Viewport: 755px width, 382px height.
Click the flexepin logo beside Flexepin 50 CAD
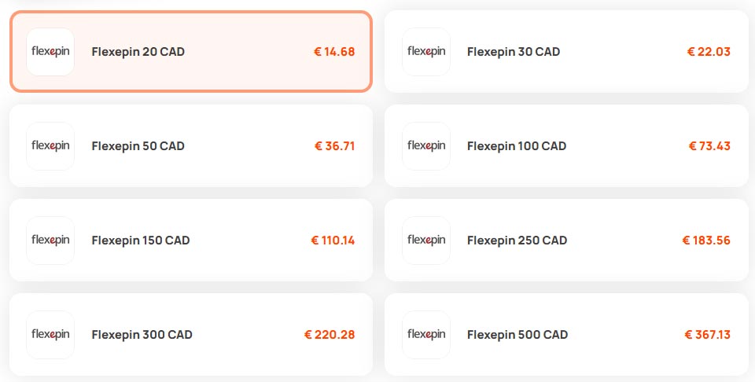[x=50, y=145]
